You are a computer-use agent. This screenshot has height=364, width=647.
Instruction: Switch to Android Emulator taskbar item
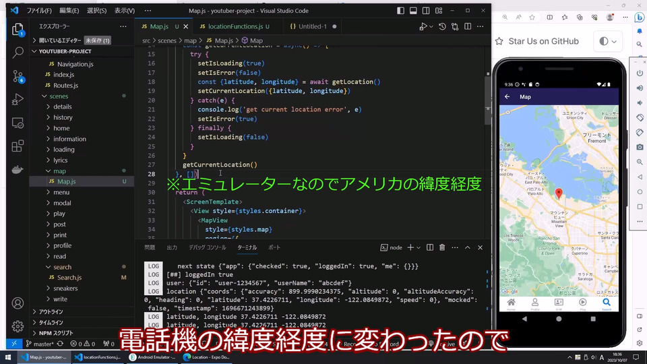[152, 357]
